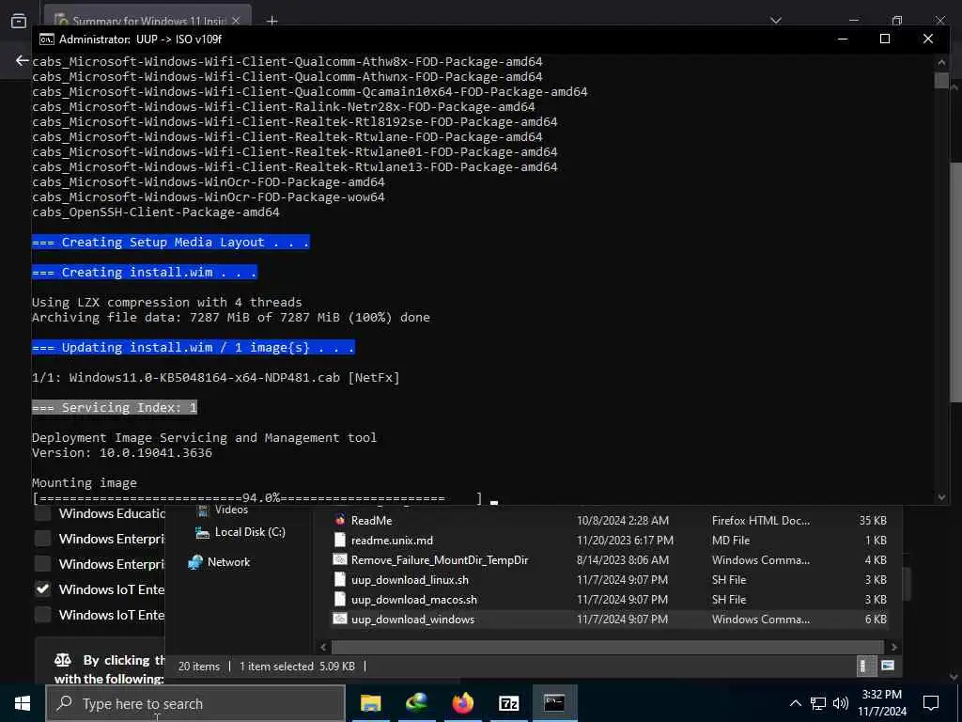Open the command prompt window's title icon menu
Screen dimensions: 962x722
46,39
